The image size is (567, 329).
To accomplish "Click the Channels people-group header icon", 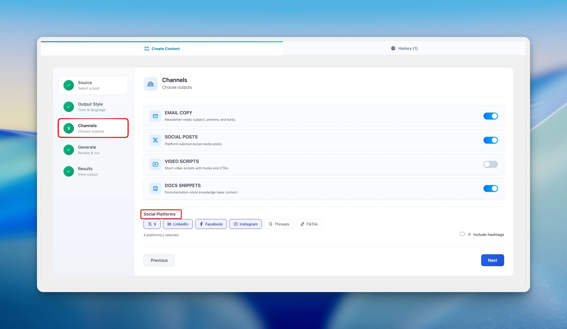I will (150, 84).
